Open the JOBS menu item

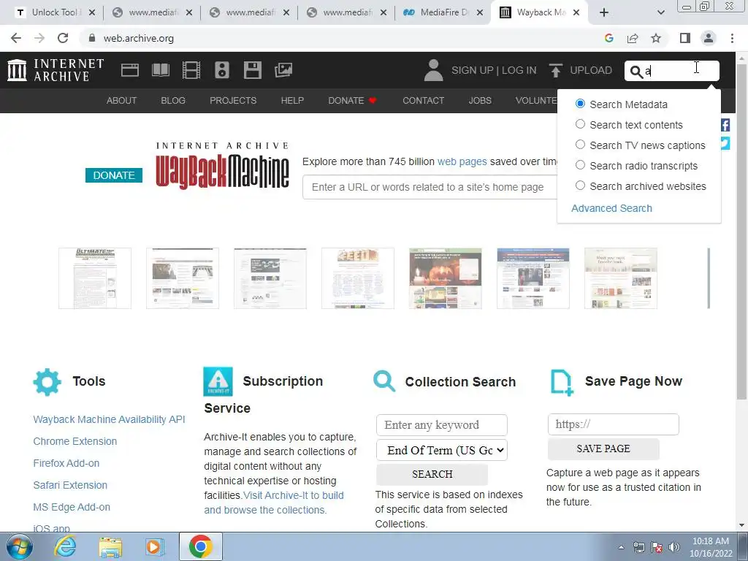(x=480, y=101)
